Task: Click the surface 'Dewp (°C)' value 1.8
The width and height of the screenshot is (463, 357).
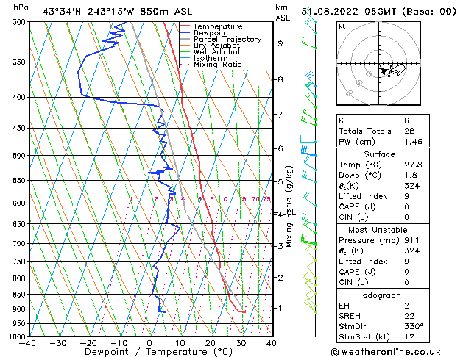Action: [411, 176]
